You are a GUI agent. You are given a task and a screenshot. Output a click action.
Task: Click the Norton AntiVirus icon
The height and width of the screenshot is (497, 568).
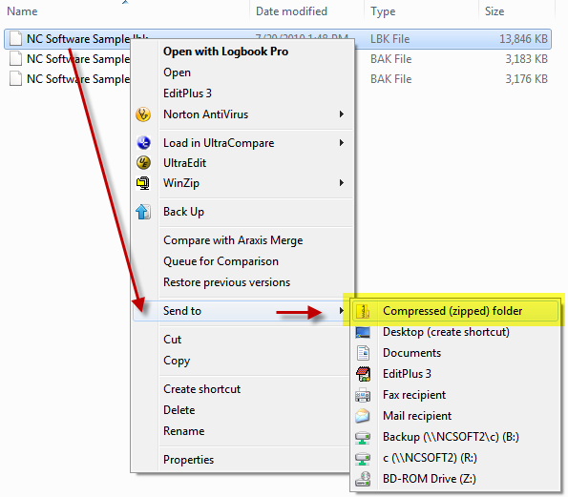point(143,114)
